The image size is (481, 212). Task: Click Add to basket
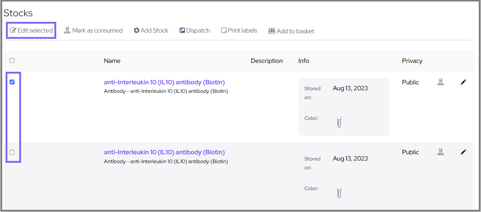[x=291, y=31]
